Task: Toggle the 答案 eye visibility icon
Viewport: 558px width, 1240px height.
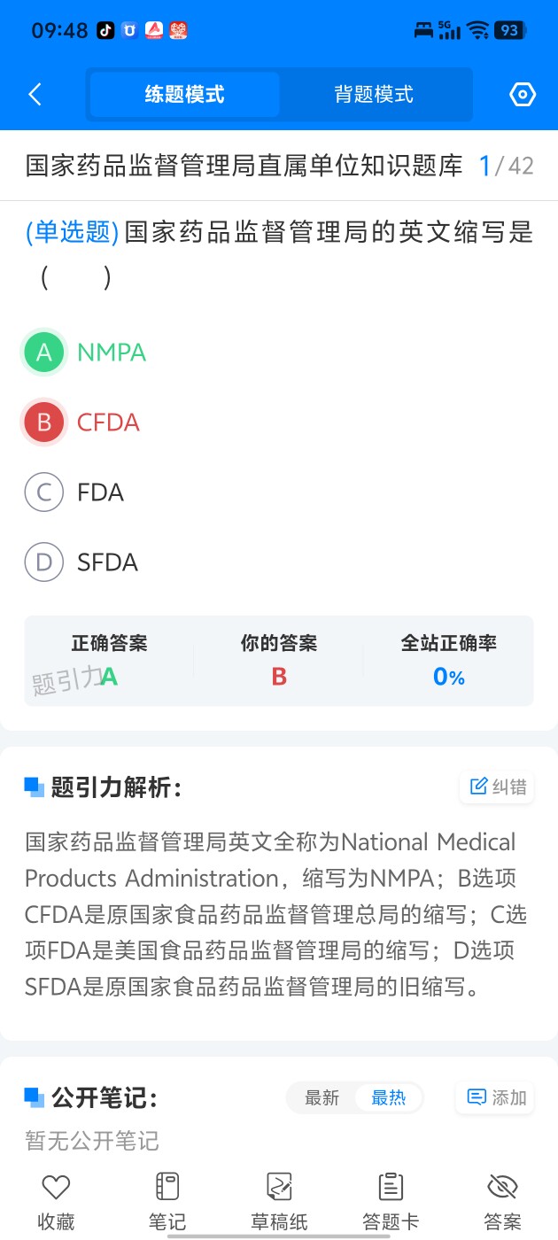Action: 502,1187
